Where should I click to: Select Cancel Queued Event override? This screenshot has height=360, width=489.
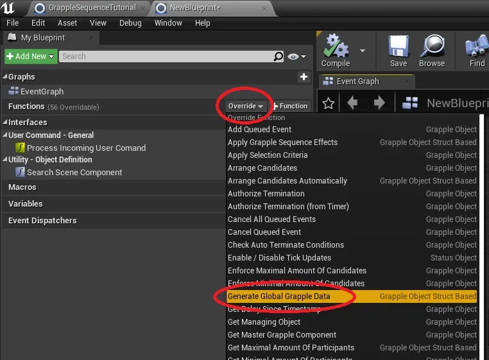click(x=352, y=232)
